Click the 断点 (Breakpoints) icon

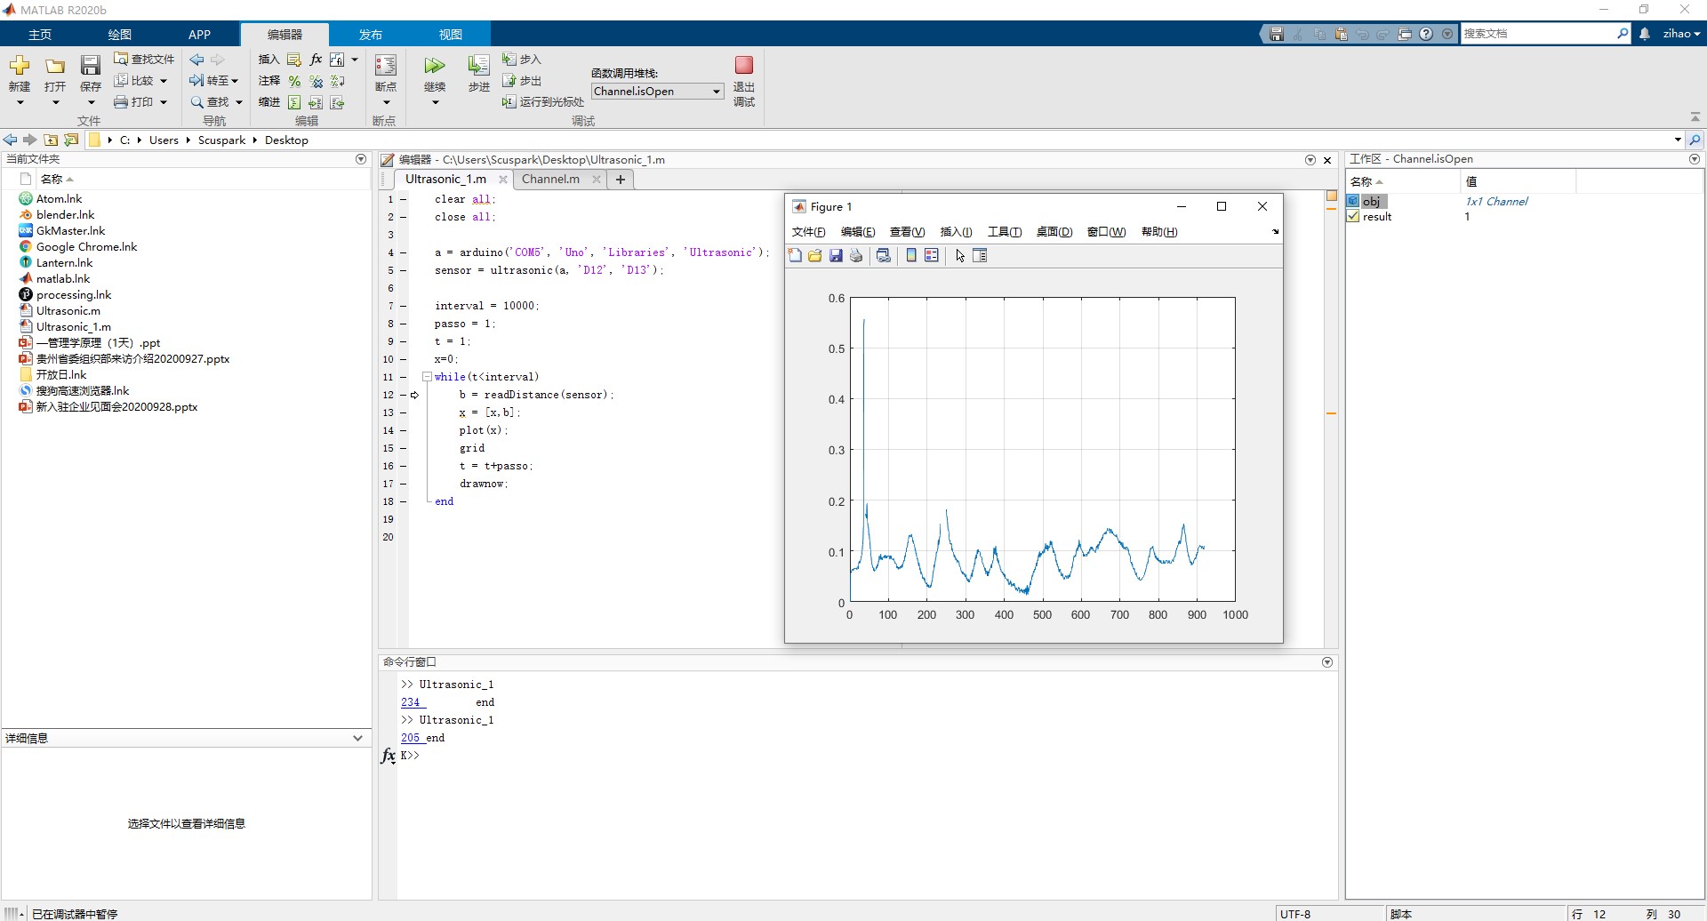386,66
